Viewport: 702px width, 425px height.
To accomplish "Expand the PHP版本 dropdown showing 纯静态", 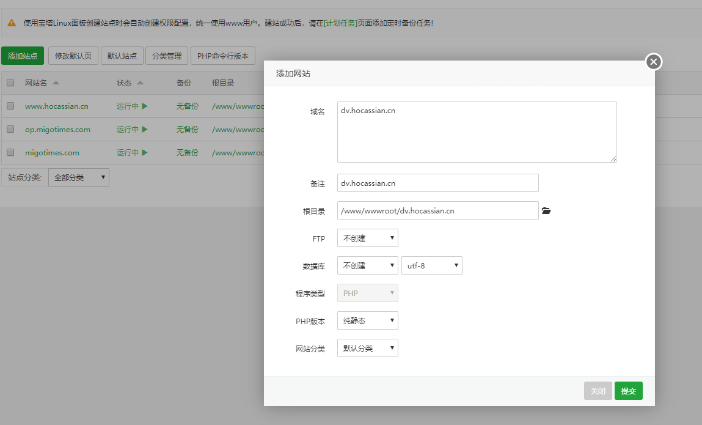I will [367, 320].
